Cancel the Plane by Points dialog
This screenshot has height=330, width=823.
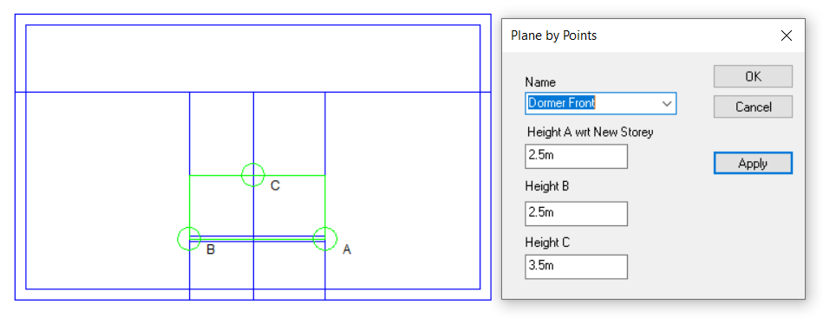[x=753, y=107]
